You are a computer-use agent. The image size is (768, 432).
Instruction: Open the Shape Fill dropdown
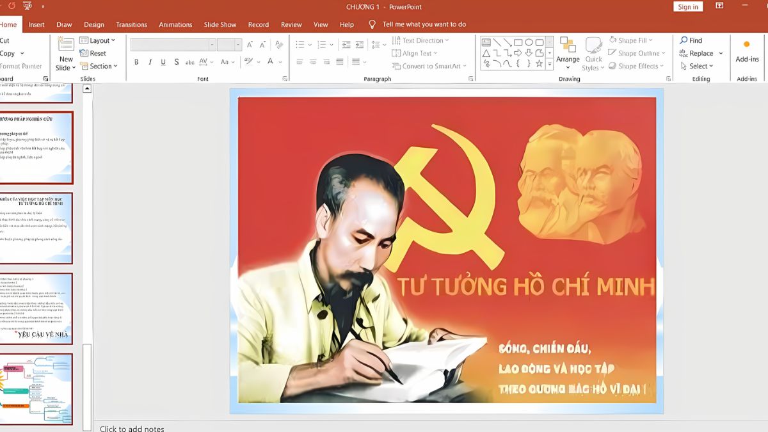click(x=630, y=40)
